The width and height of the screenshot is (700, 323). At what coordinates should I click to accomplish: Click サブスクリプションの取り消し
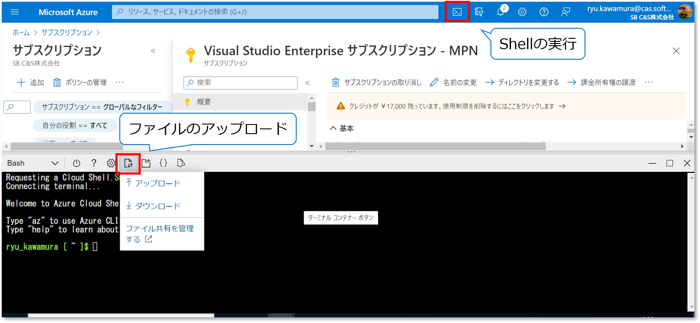pyautogui.click(x=377, y=82)
